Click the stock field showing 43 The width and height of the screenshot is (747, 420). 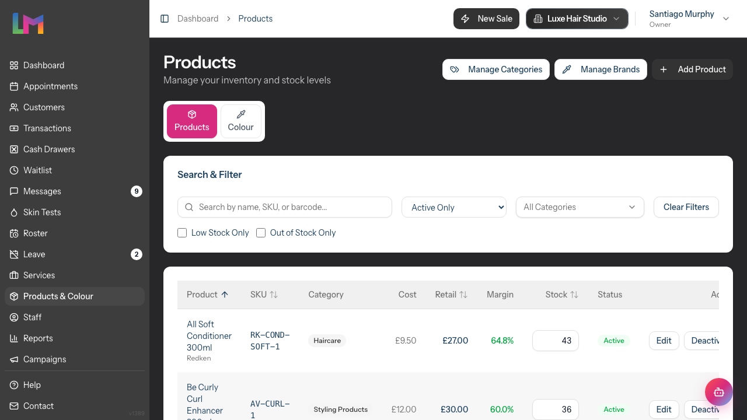(x=556, y=341)
